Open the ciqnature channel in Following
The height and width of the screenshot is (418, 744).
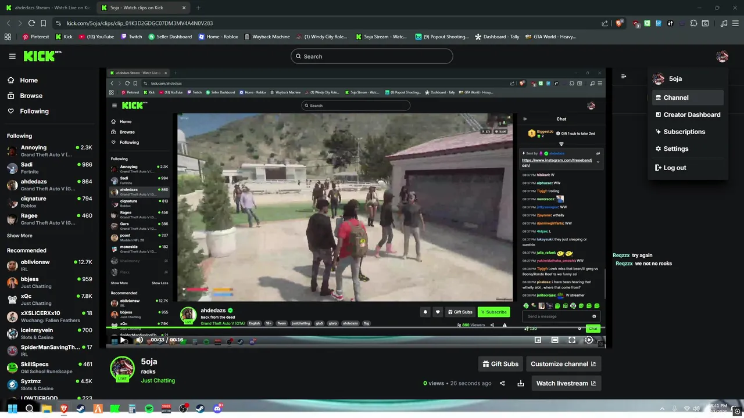(x=49, y=202)
